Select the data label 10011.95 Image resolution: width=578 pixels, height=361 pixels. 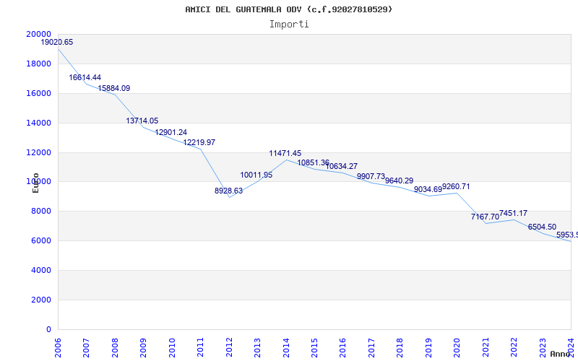(x=256, y=175)
